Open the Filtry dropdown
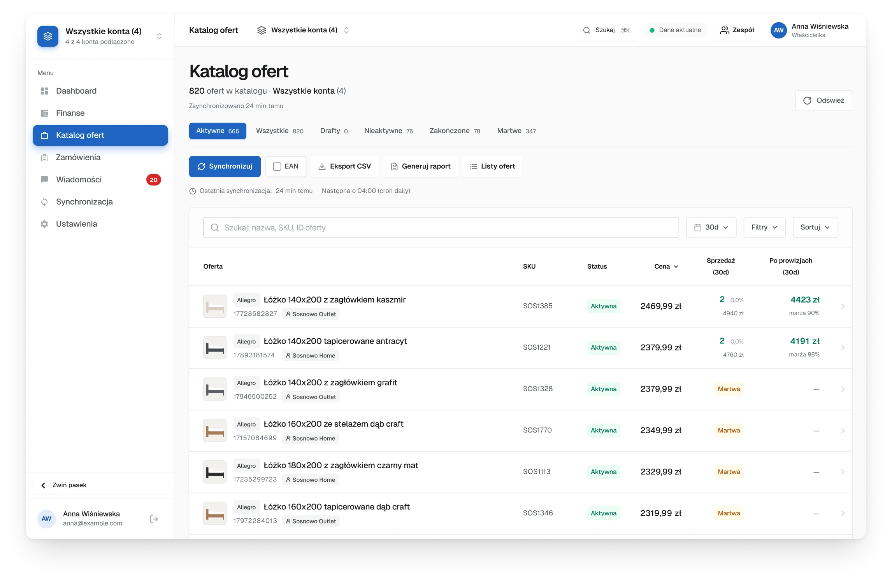This screenshot has width=892, height=581. click(764, 227)
